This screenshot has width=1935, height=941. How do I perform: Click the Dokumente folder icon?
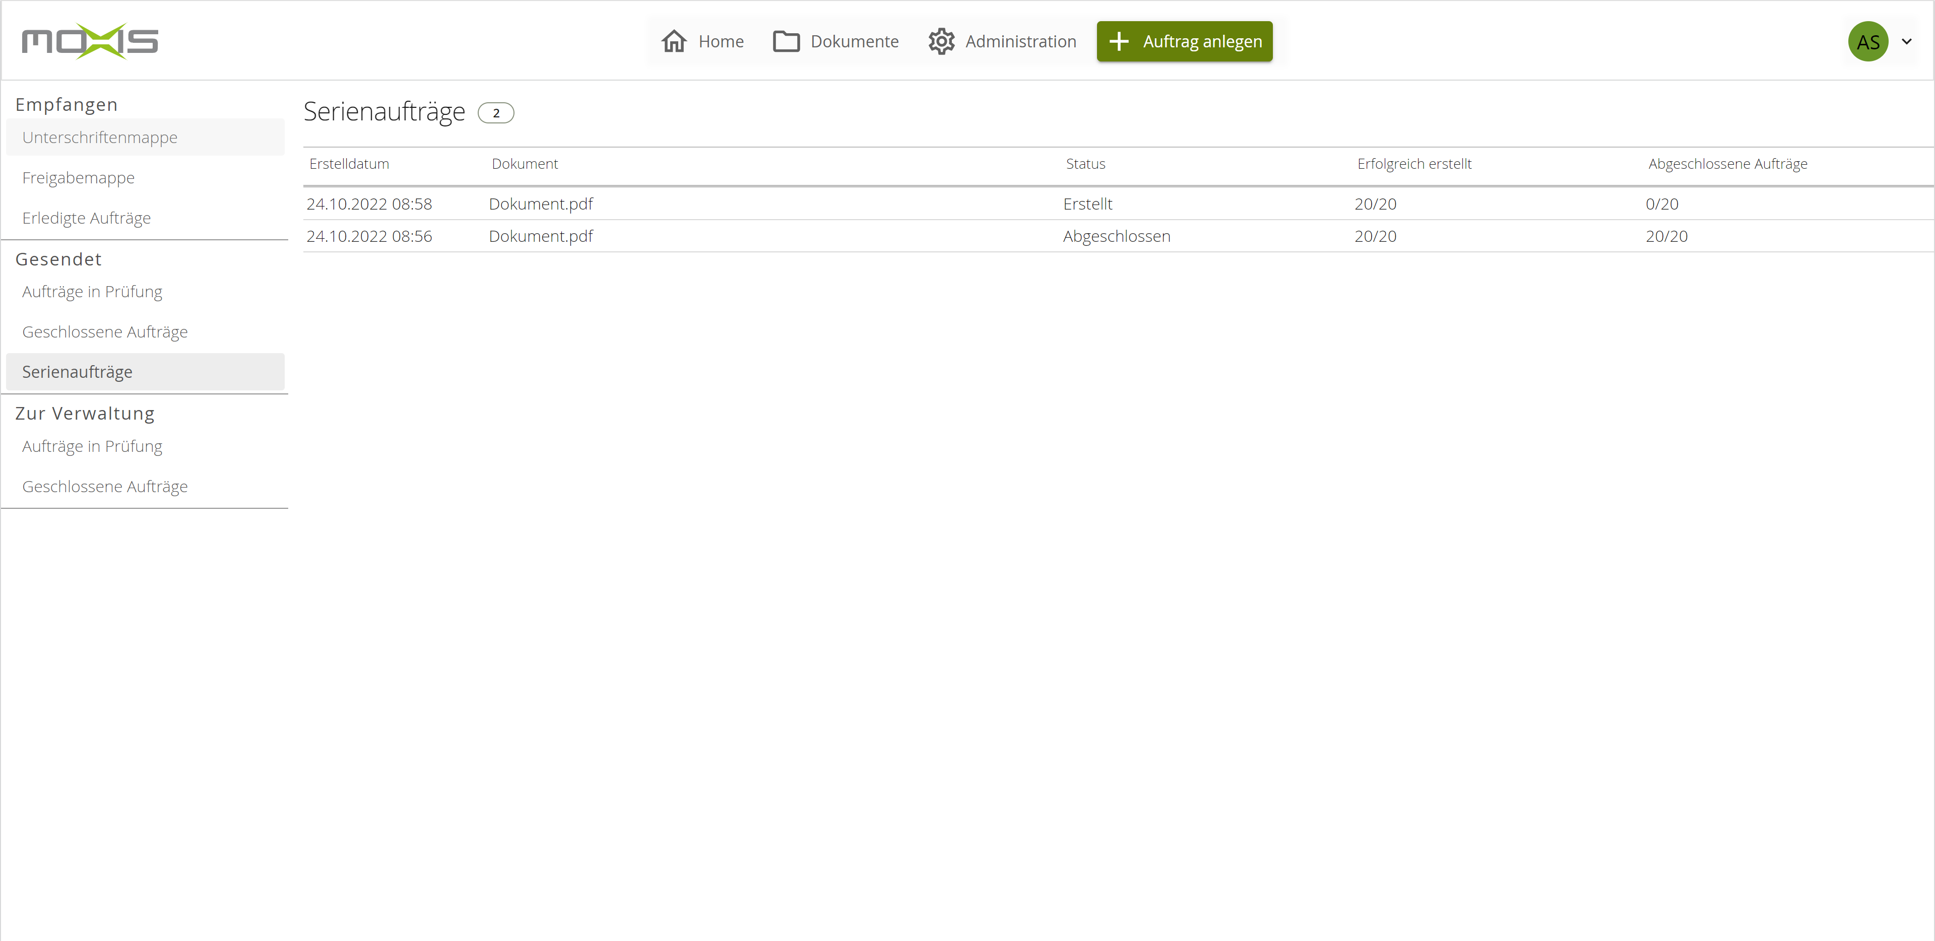pos(786,41)
